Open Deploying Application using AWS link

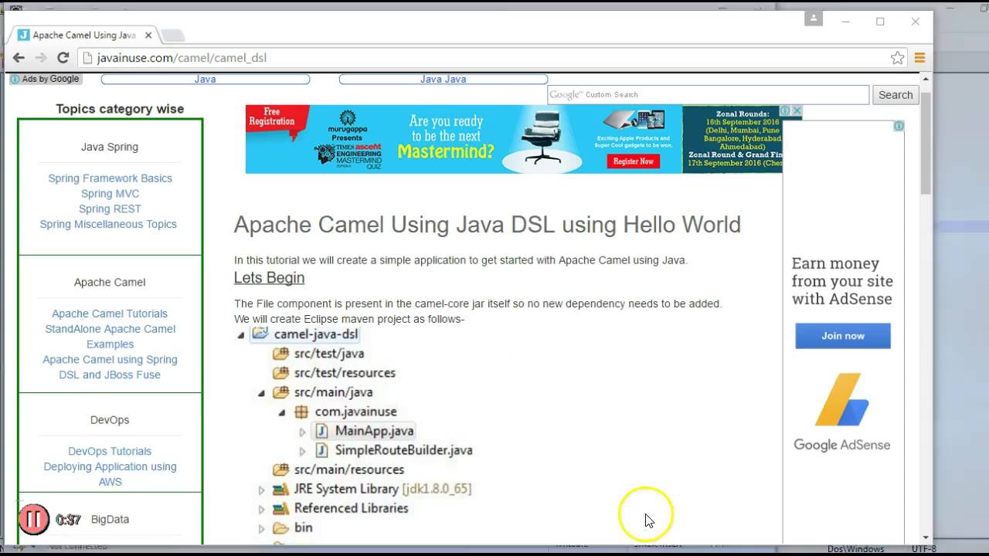(x=110, y=474)
